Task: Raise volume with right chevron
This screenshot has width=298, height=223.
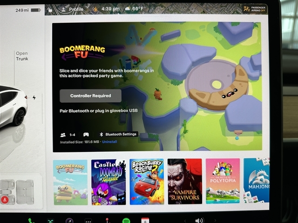Action: 215,220
